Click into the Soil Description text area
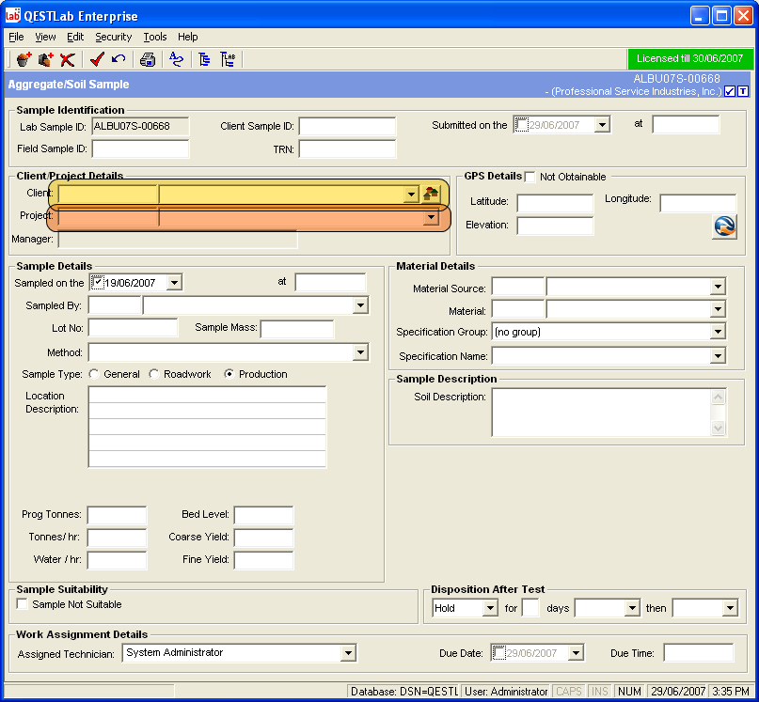Image resolution: width=759 pixels, height=702 pixels. click(x=602, y=413)
